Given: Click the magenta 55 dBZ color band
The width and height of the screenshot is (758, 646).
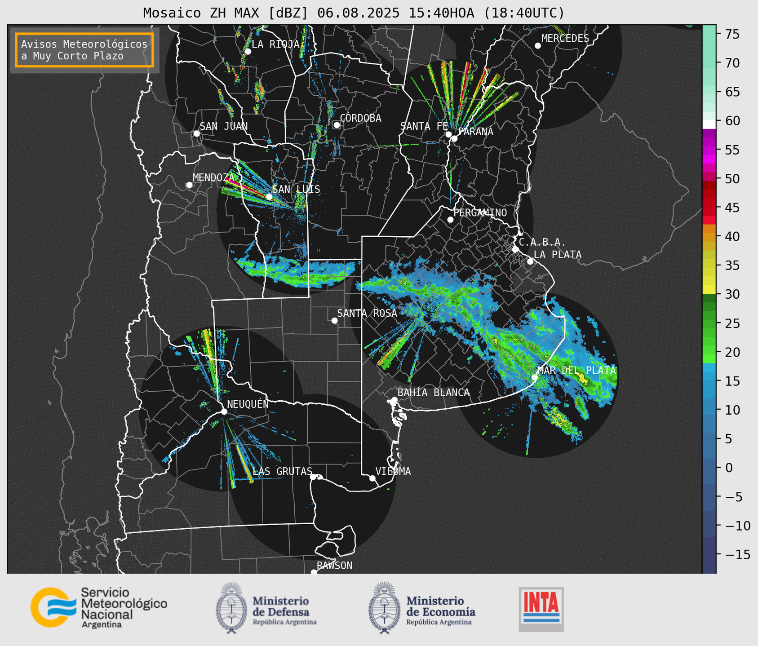Looking at the screenshot, I should pos(709,150).
